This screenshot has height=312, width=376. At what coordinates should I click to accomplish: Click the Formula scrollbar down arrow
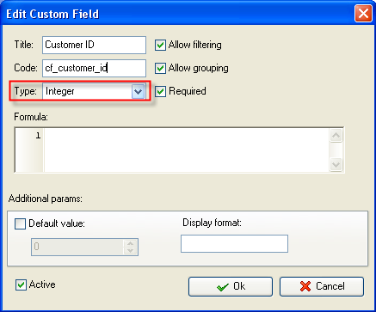coord(336,165)
